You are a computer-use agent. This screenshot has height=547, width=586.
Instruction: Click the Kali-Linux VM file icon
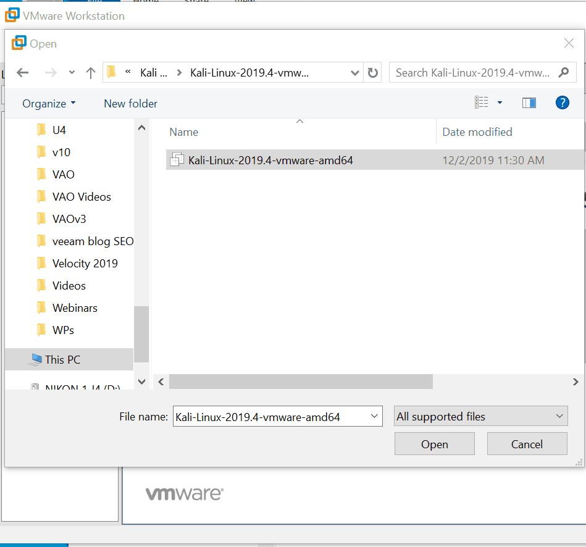point(177,160)
